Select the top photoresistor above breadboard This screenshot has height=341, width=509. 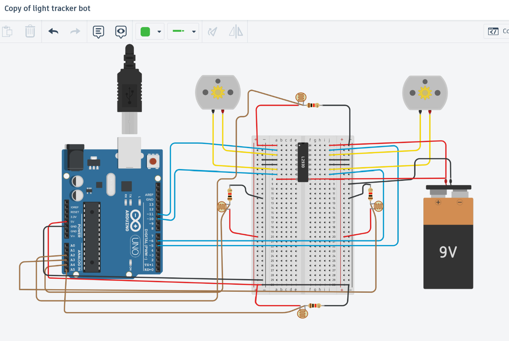[x=301, y=97]
